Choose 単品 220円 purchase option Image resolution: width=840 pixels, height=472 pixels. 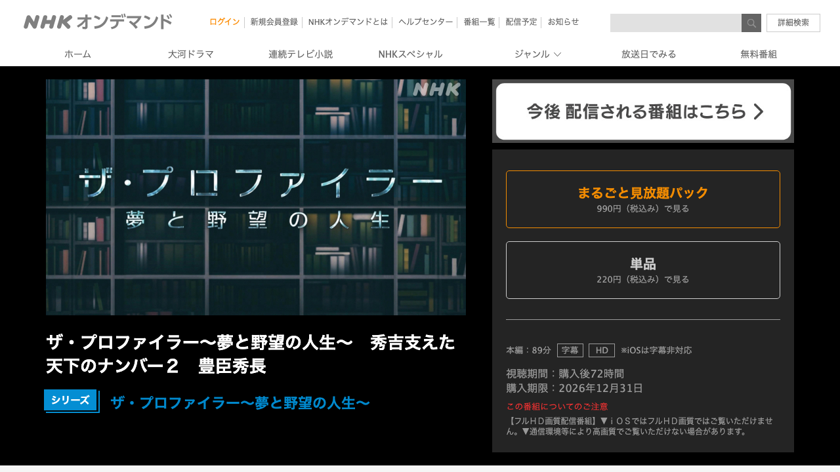point(643,270)
